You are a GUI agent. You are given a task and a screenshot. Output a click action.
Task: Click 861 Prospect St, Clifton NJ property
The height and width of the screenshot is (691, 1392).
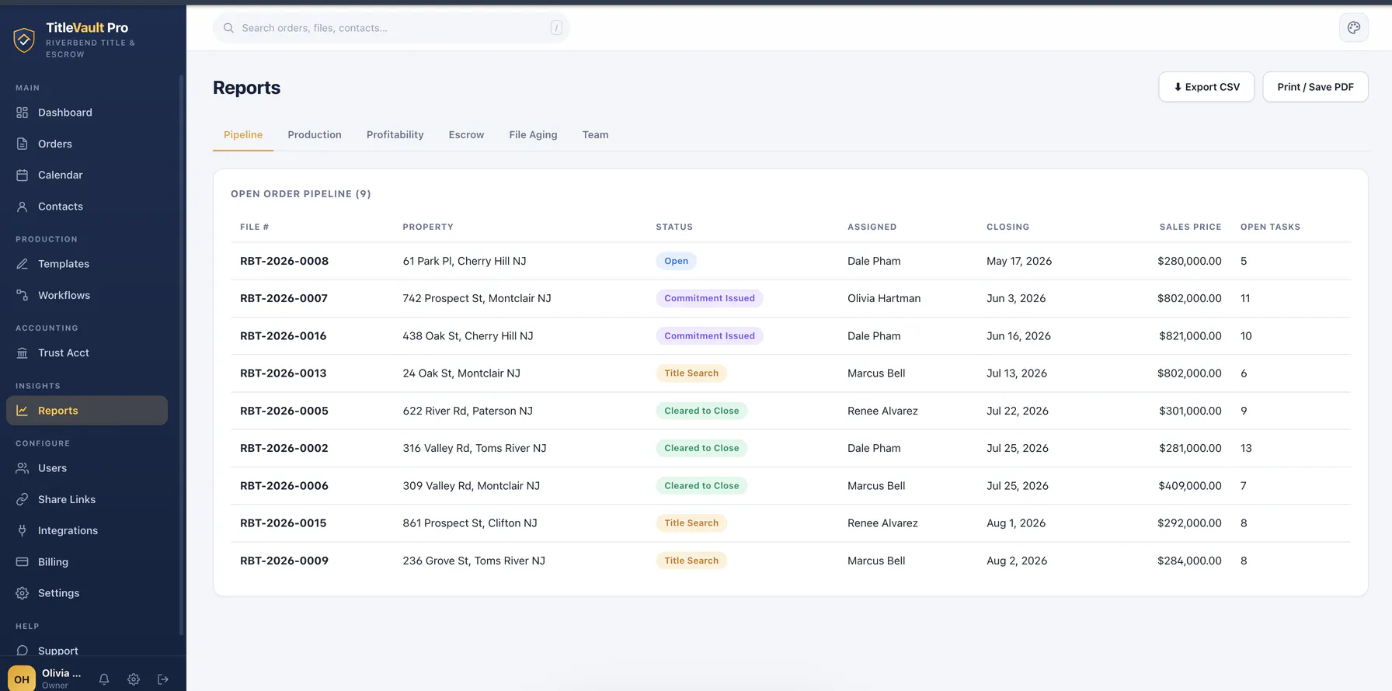470,523
